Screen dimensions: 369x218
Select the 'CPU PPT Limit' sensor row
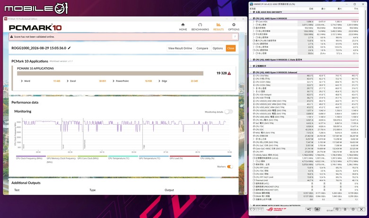tap(306, 167)
